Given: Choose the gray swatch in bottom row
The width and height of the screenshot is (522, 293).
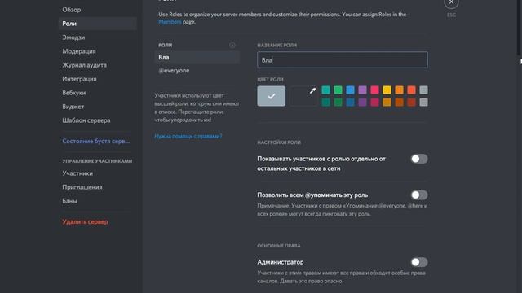Looking at the screenshot, I should 423,102.
